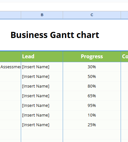This screenshot has width=128, height=142.
Task: Select [Insert Name] beside 10% progress
Action: tap(42, 115)
